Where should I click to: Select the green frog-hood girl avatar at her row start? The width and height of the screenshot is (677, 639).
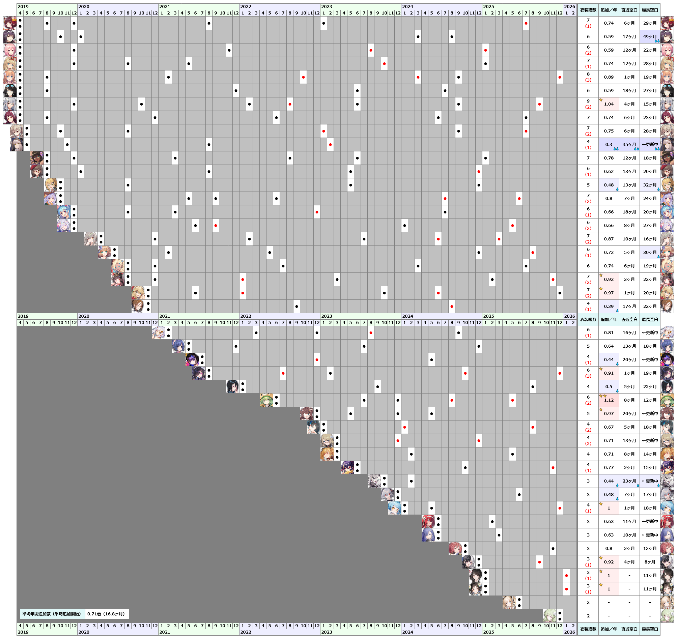[266, 400]
